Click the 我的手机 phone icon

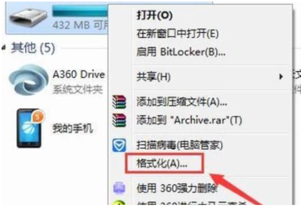coord(30,129)
